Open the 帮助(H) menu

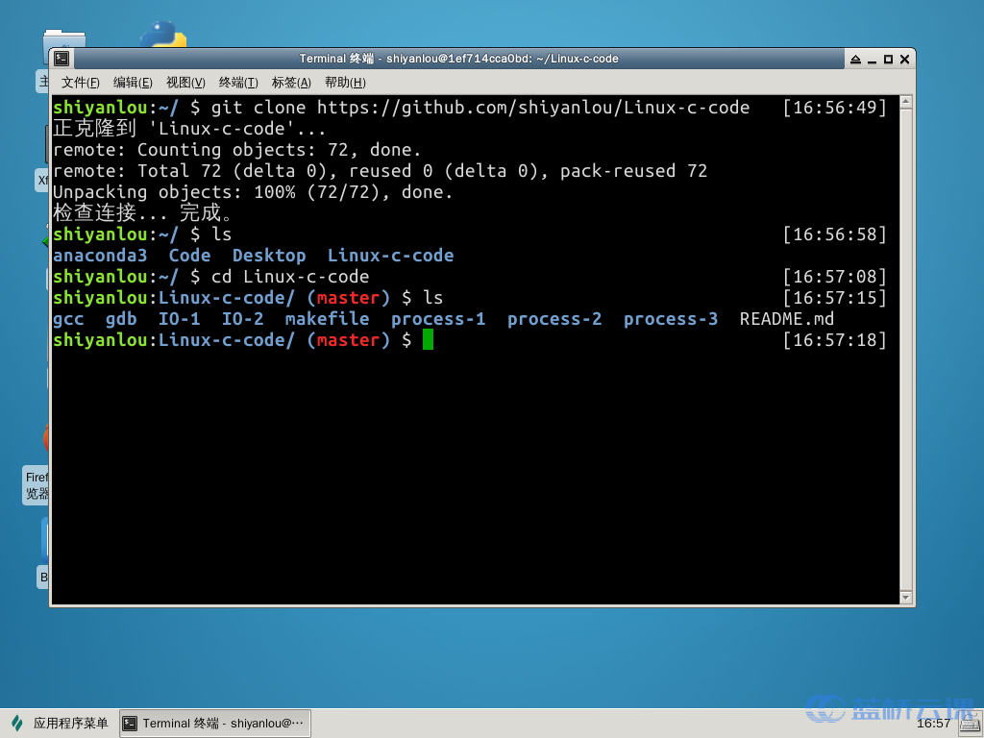pyautogui.click(x=345, y=83)
